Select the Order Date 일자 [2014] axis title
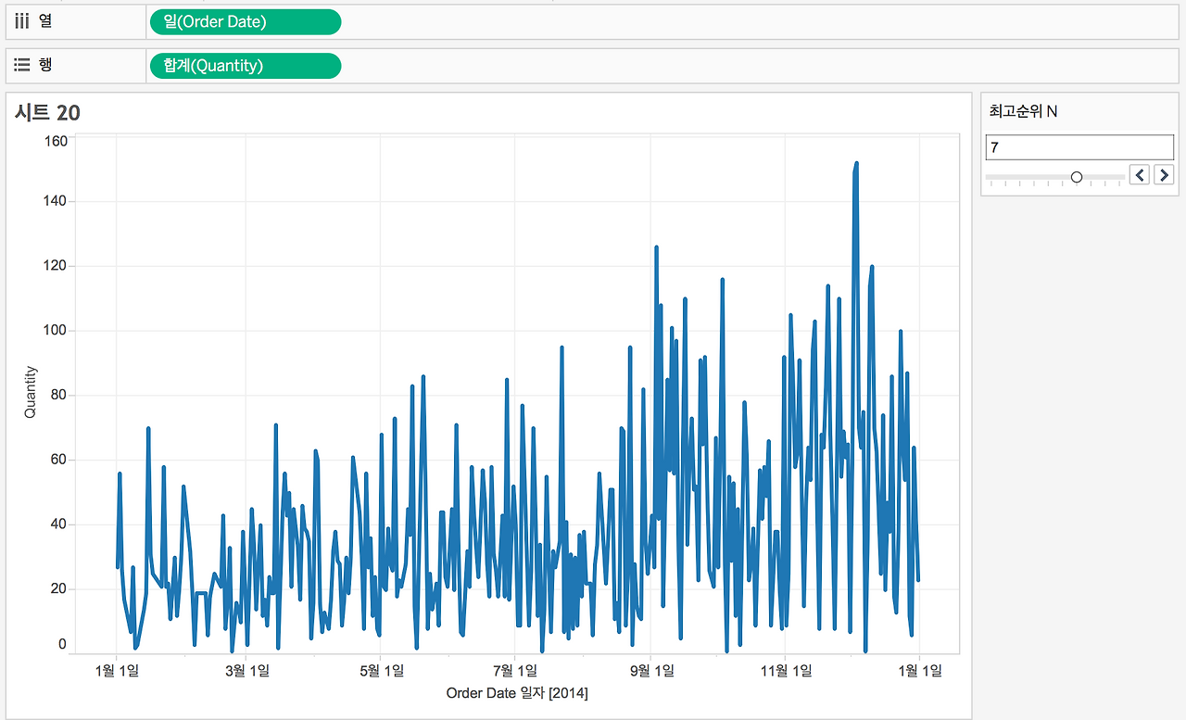Screen dimensions: 1186x720 click(x=517, y=693)
